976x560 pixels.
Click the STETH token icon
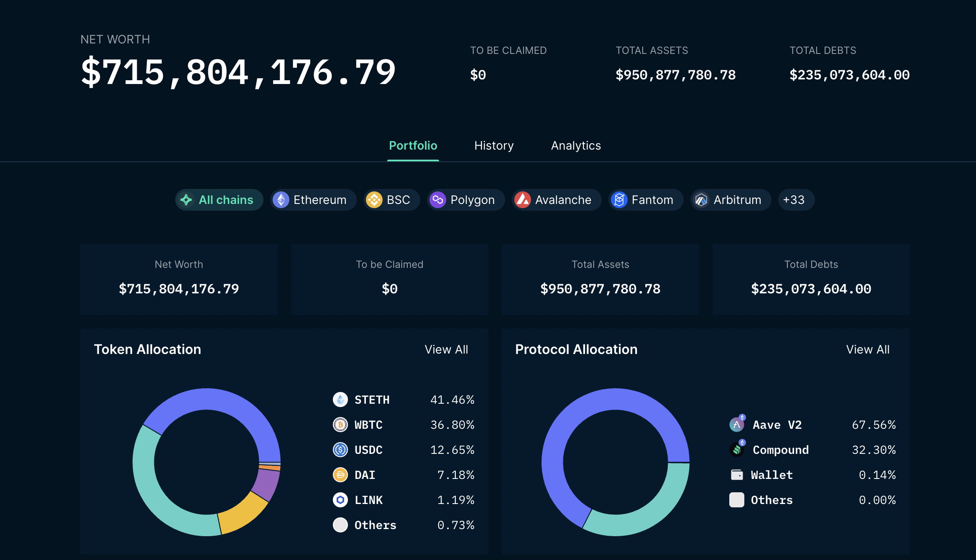[x=340, y=400]
